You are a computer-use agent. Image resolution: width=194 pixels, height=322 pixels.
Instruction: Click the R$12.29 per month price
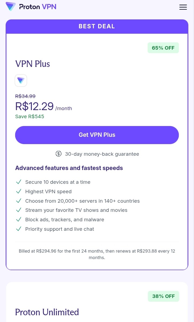click(44, 106)
